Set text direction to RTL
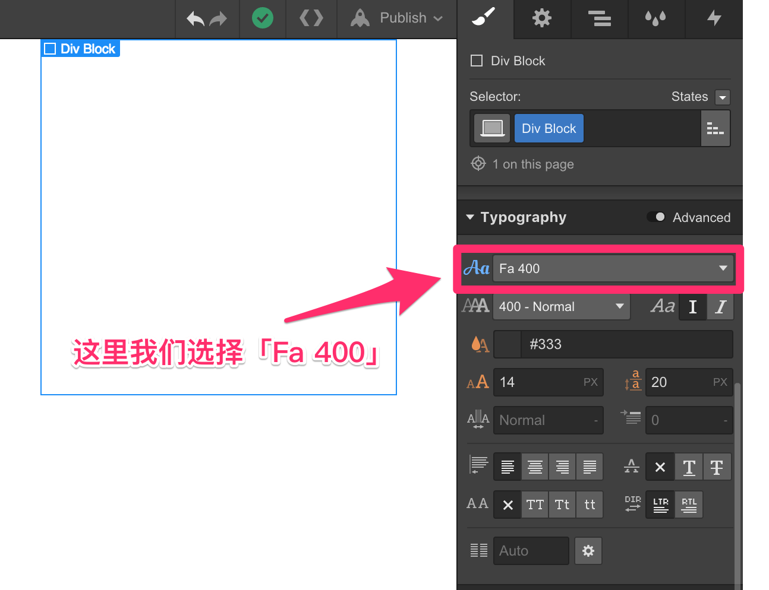This screenshot has width=769, height=590. coord(689,504)
